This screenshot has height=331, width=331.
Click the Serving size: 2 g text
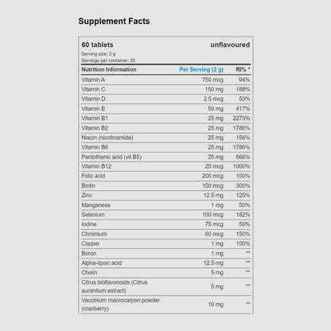99,54
